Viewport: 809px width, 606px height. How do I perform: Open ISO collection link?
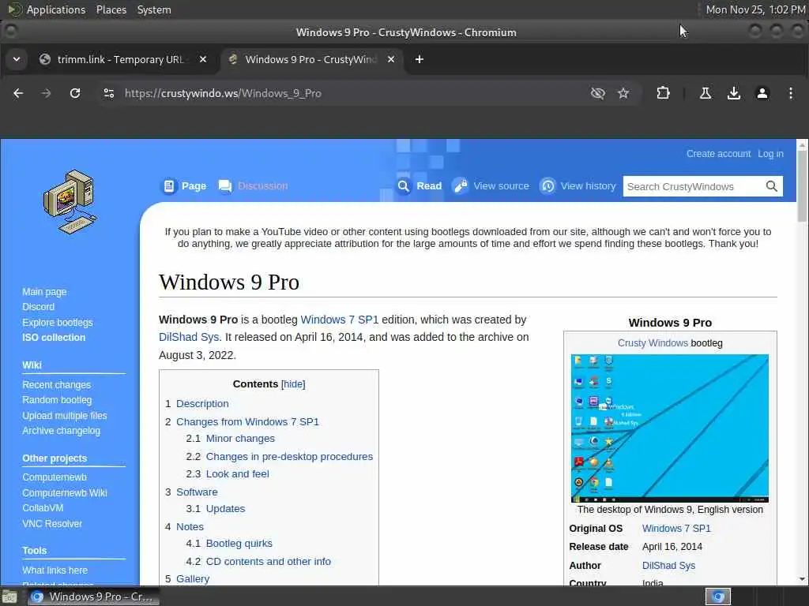pos(54,338)
